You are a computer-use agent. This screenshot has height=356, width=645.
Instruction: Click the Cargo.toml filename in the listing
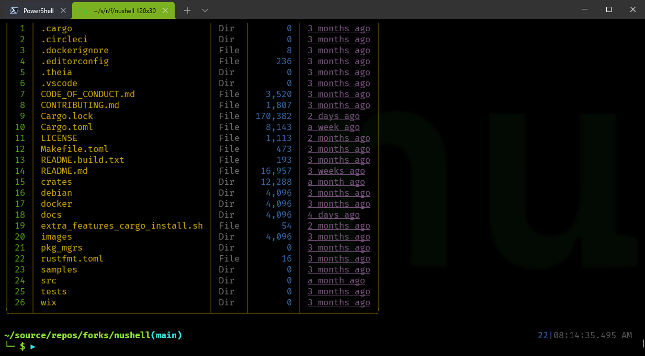(66, 127)
